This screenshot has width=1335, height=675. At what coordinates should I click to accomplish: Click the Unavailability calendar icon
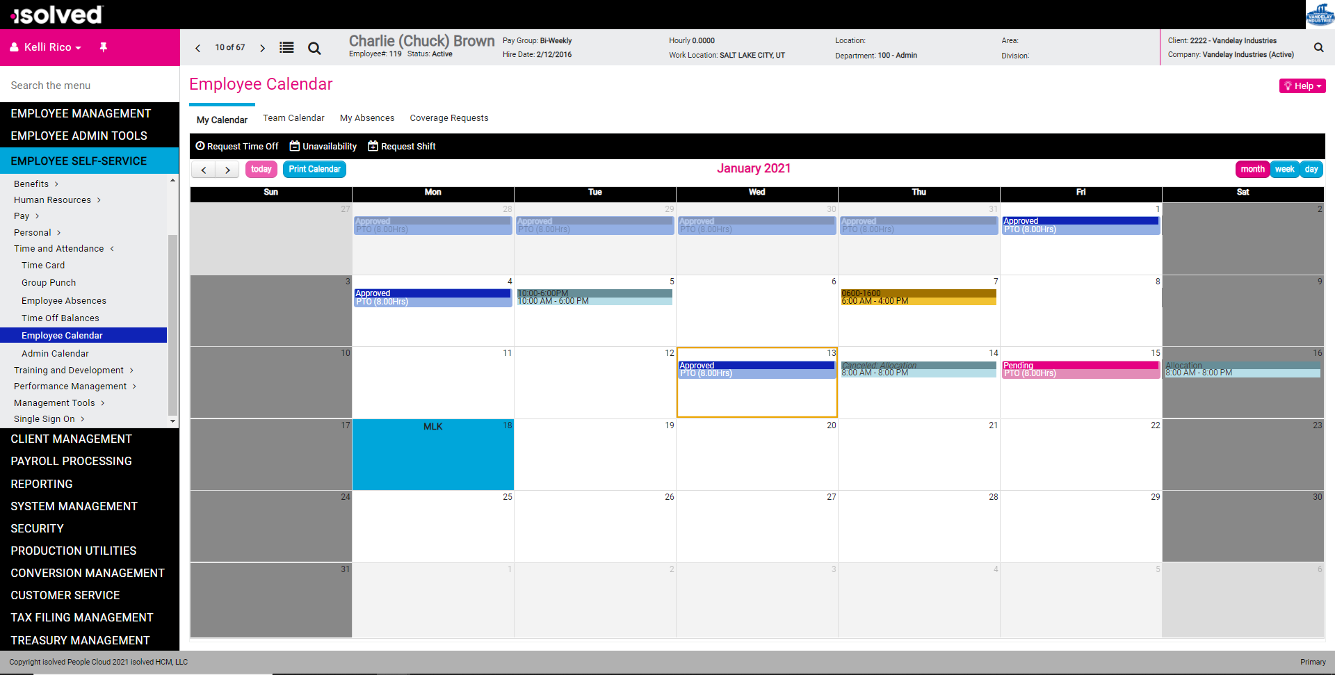click(295, 146)
